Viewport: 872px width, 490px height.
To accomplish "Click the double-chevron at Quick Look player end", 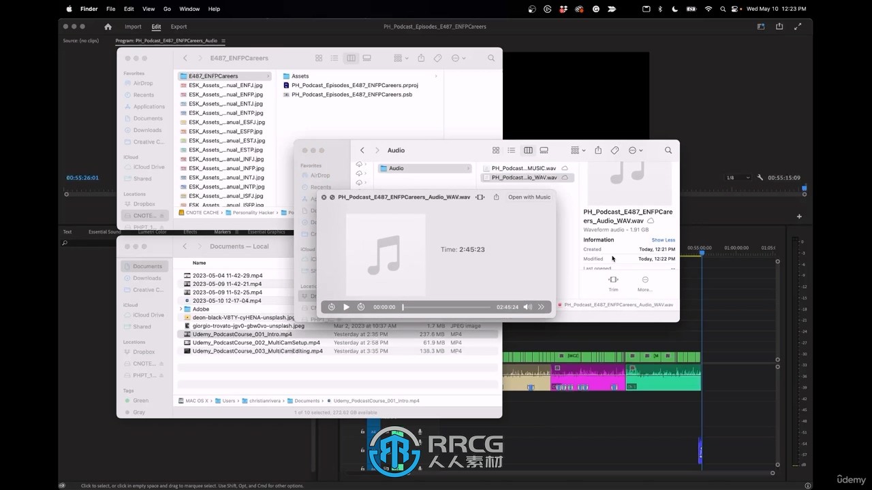I will (542, 307).
